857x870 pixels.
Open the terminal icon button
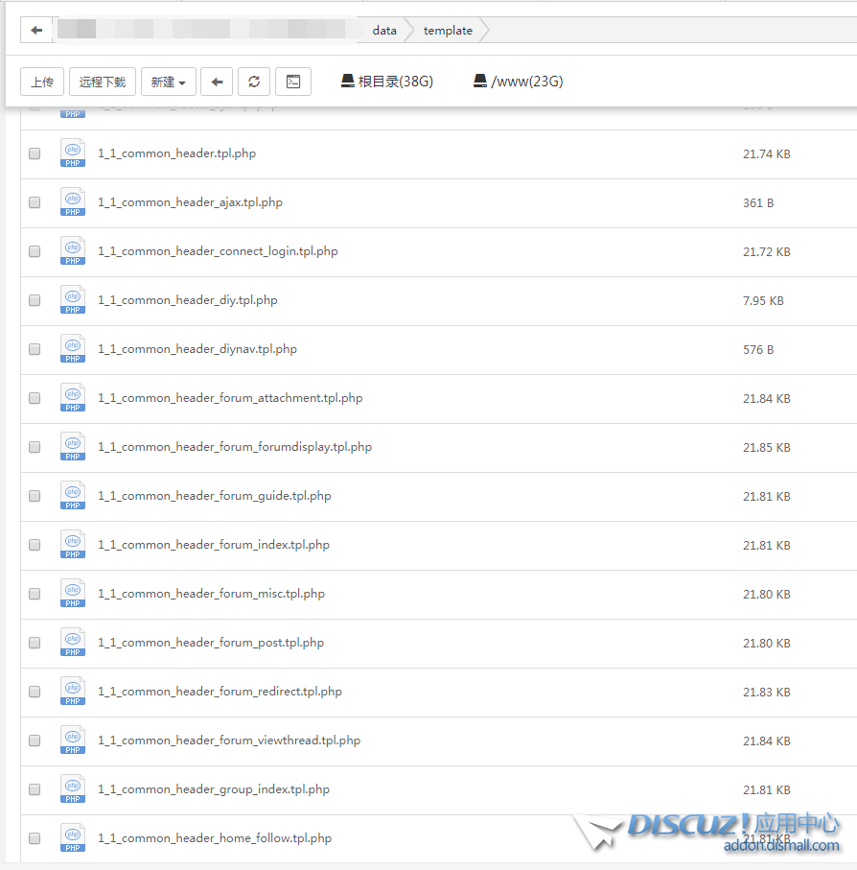(x=293, y=82)
